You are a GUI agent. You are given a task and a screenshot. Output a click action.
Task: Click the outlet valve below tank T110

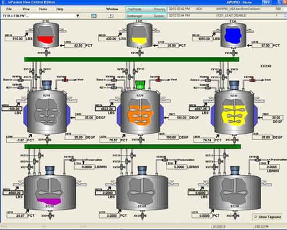pyautogui.click(x=46, y=52)
